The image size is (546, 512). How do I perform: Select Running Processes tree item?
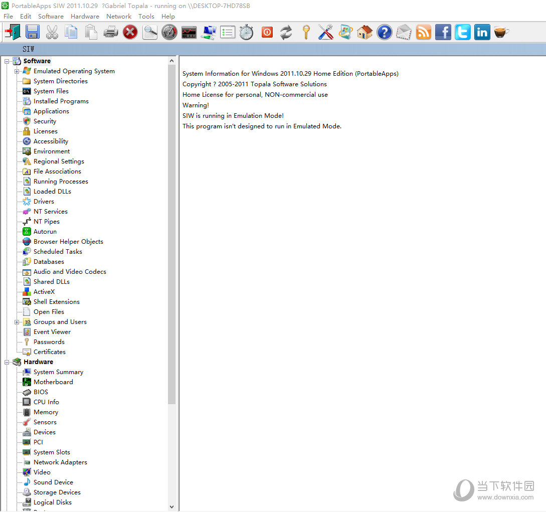[61, 182]
